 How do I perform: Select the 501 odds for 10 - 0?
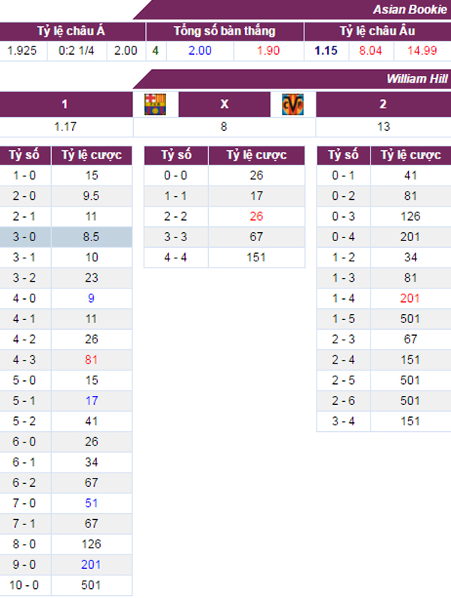click(91, 585)
